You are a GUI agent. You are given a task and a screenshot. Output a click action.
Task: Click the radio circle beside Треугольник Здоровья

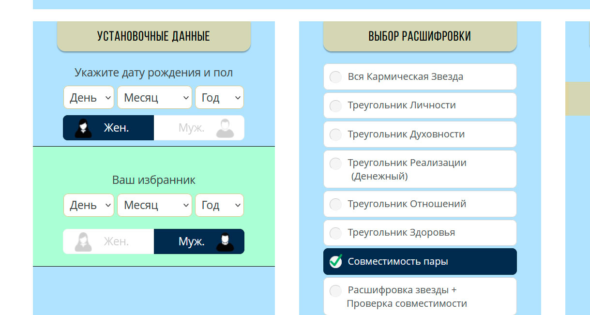coord(335,233)
